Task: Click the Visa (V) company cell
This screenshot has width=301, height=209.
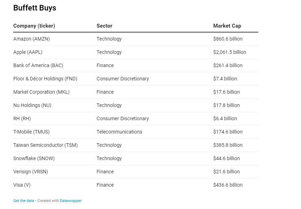Action: (22, 185)
